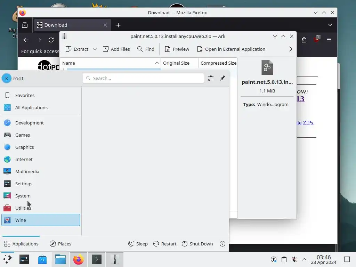Click Find in Ark toolbar
This screenshot has height=267, width=356.
(146, 49)
